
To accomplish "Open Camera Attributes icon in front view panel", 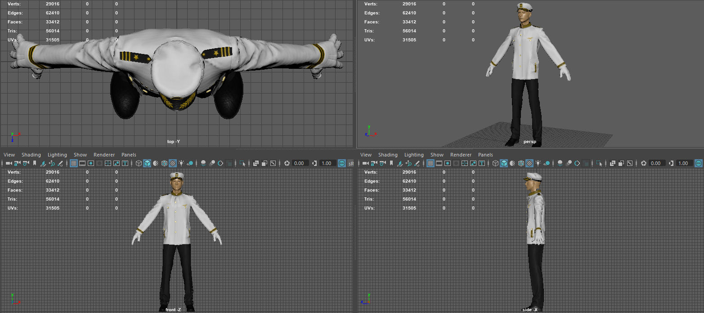I will pyautogui.click(x=26, y=163).
